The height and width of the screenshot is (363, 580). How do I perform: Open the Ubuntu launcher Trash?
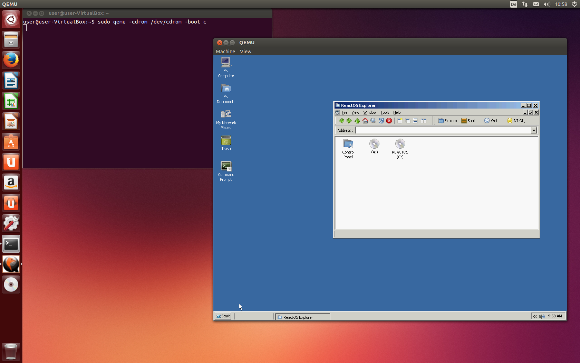(x=11, y=351)
